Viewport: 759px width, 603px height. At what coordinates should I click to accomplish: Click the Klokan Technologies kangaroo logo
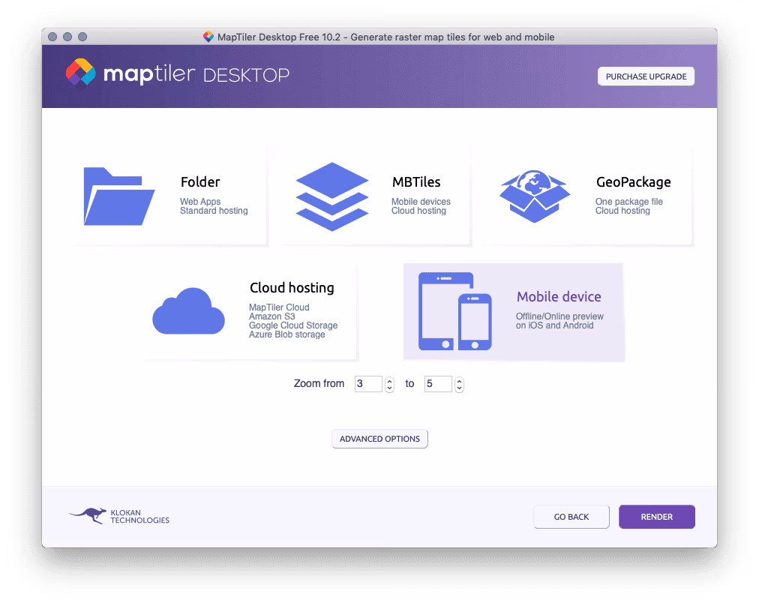click(88, 516)
